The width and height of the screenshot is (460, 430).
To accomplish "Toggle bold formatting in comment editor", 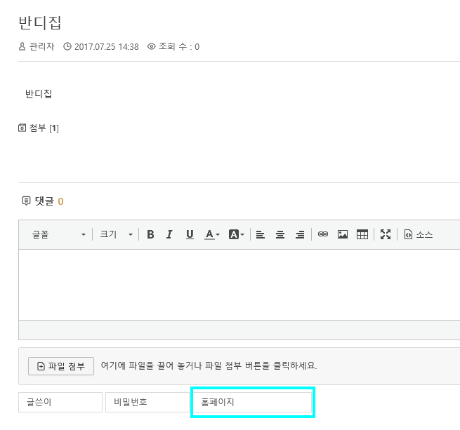I will point(150,235).
